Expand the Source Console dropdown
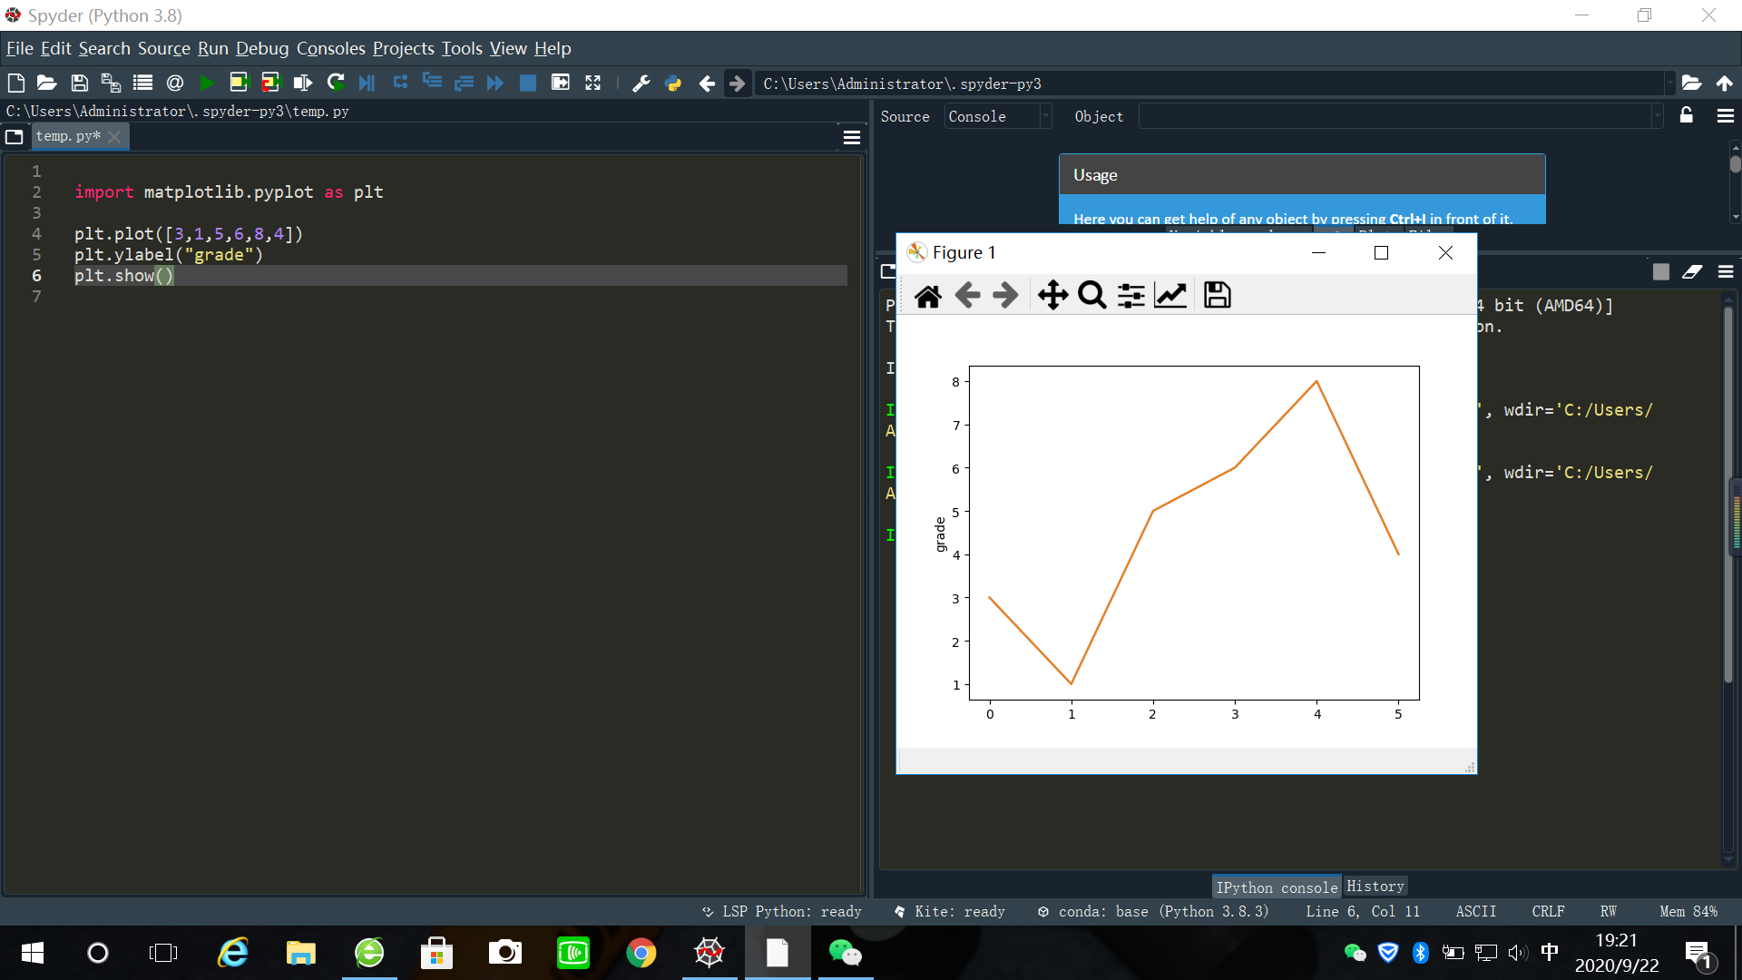The width and height of the screenshot is (1742, 980). click(1045, 116)
